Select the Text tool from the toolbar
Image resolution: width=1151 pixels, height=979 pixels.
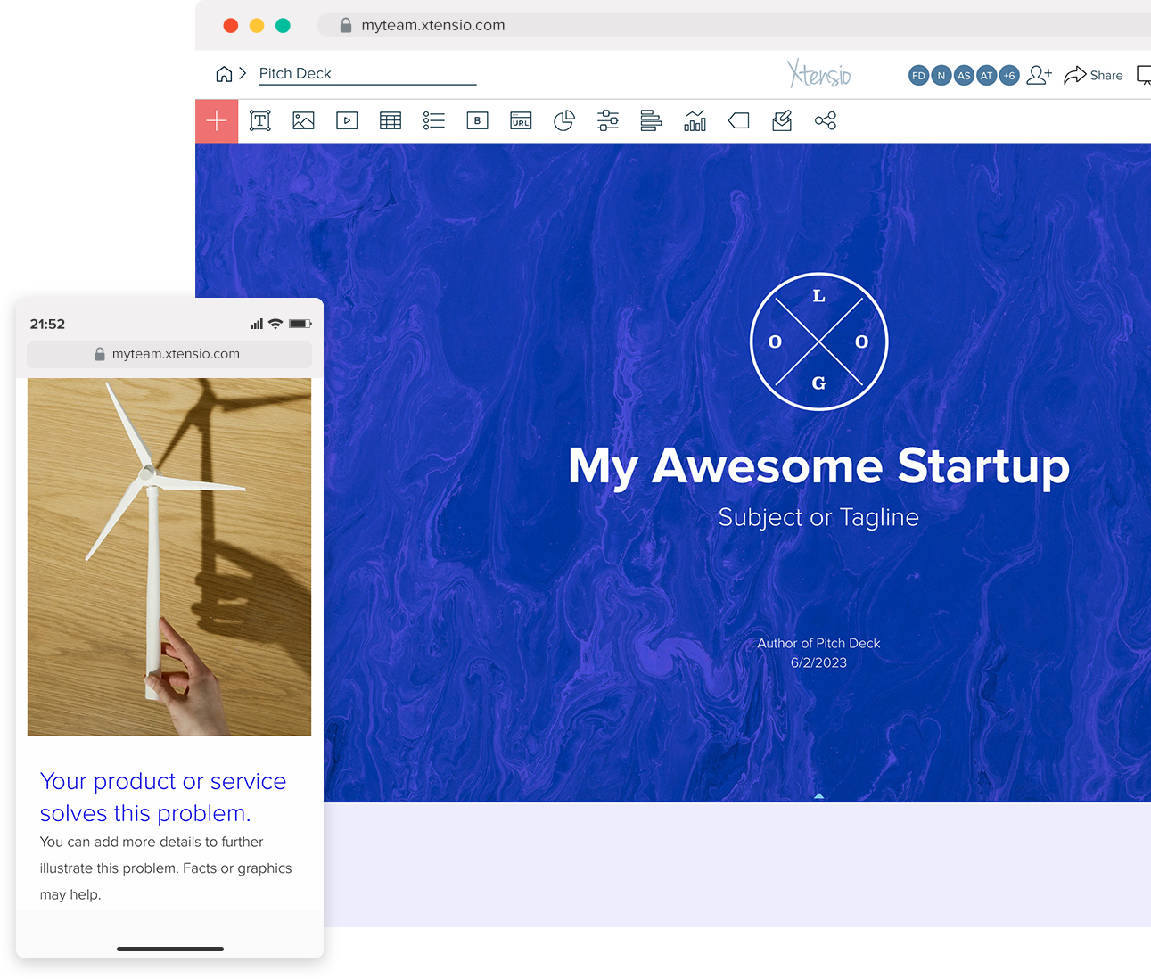[x=260, y=120]
